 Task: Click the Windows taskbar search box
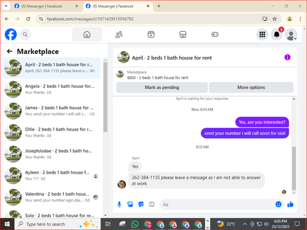pyautogui.click(x=57, y=224)
